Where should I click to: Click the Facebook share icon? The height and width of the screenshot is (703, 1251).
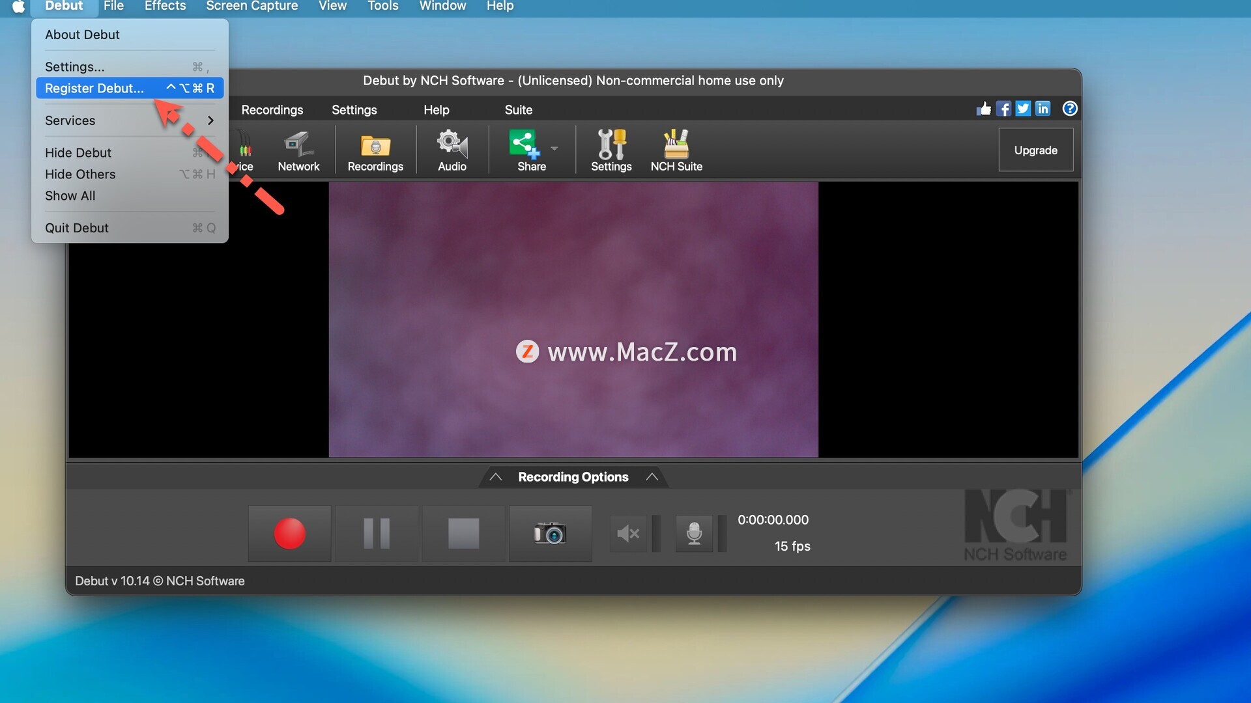click(1003, 109)
